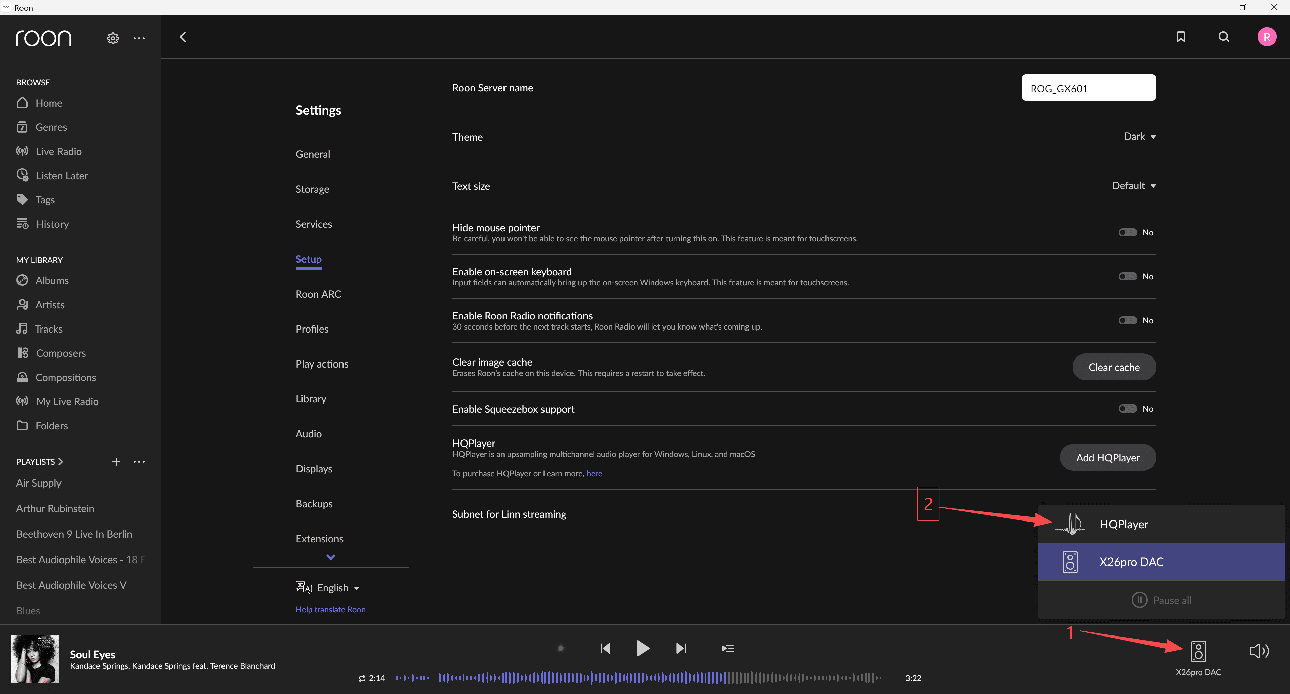Screen dimensions: 1290x694
Task: Click the My Live Radio icon
Action: (22, 401)
